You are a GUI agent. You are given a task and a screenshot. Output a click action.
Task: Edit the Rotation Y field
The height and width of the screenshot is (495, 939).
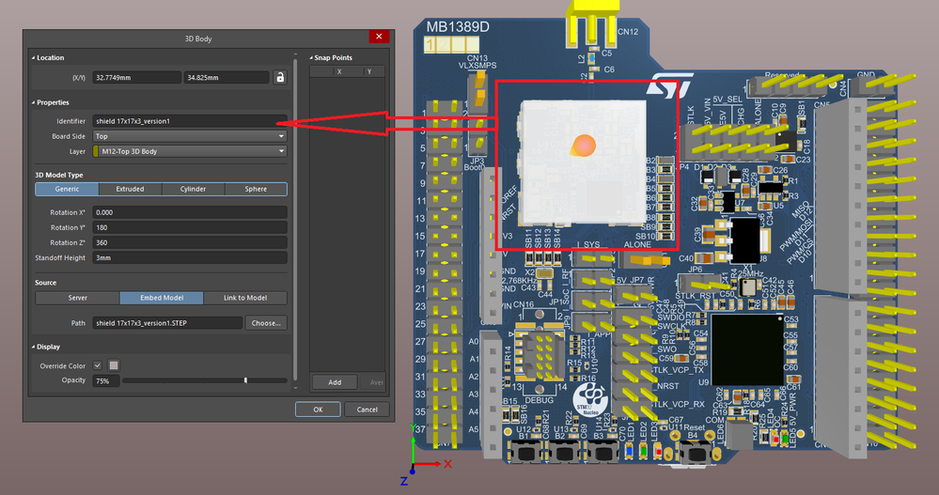pyautogui.click(x=190, y=227)
